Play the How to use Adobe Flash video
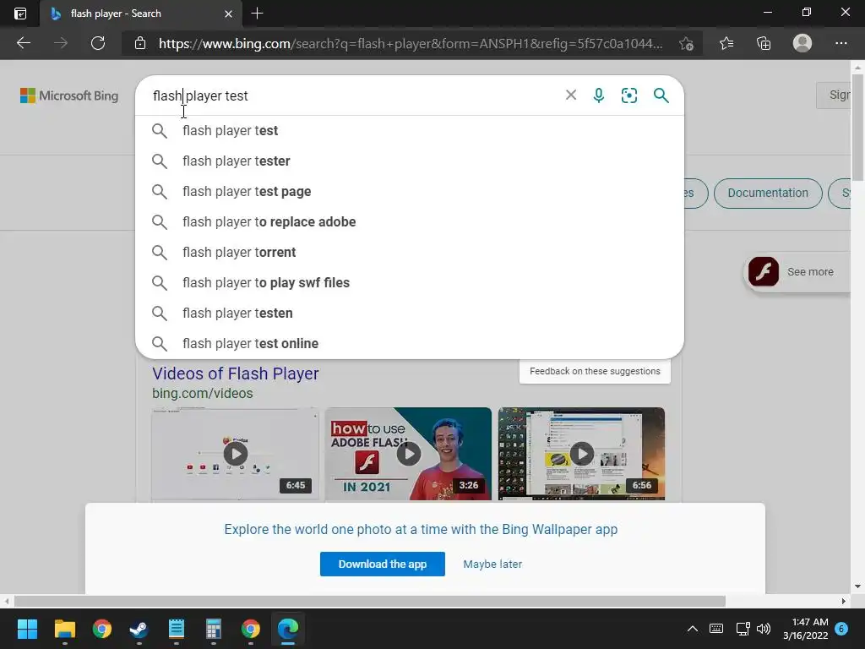Viewport: 865px width, 649px height. coord(408,454)
